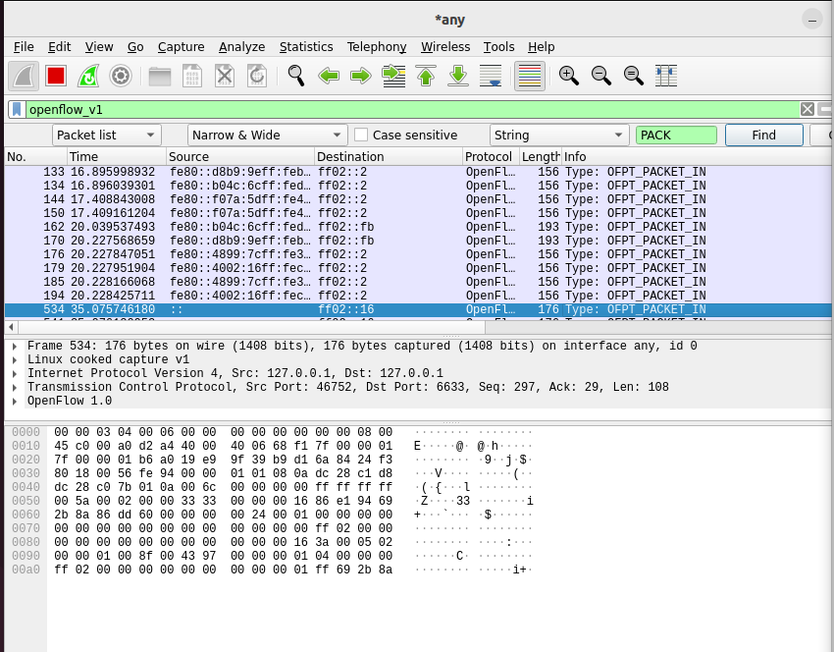Open the Wireless menu

pyautogui.click(x=445, y=47)
